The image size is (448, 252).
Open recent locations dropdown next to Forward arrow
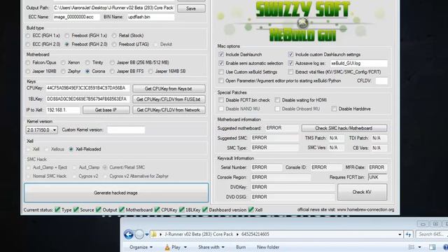tap(146, 234)
